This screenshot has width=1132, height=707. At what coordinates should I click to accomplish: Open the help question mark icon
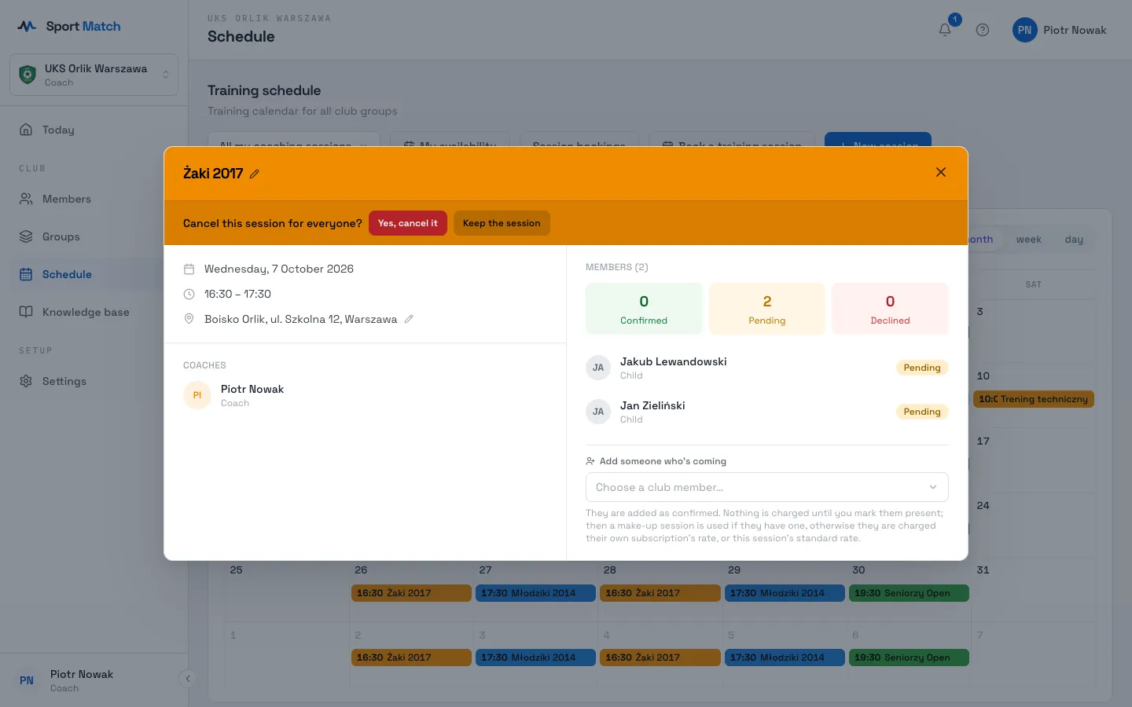coord(983,30)
